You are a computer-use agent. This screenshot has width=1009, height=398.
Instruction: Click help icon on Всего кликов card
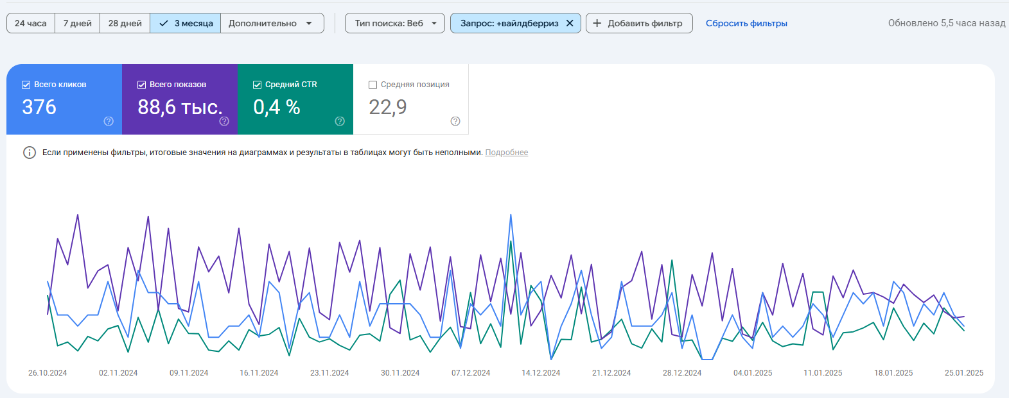[x=109, y=121]
